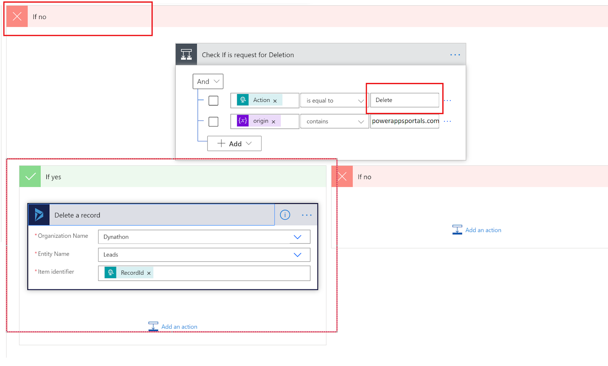
Task: Click the Dynamics 365 icon on Delete a record
Action: pos(38,214)
